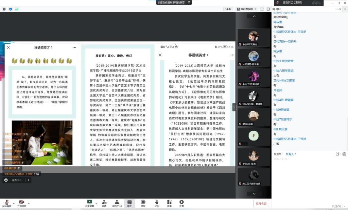This screenshot has width=348, height=210.
Task: Open audio options arrow beside 解除静音
Action: tap(14, 203)
